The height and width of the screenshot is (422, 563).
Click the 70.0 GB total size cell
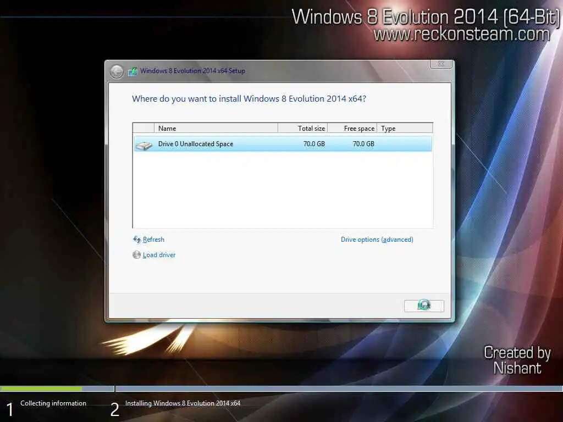(x=314, y=144)
